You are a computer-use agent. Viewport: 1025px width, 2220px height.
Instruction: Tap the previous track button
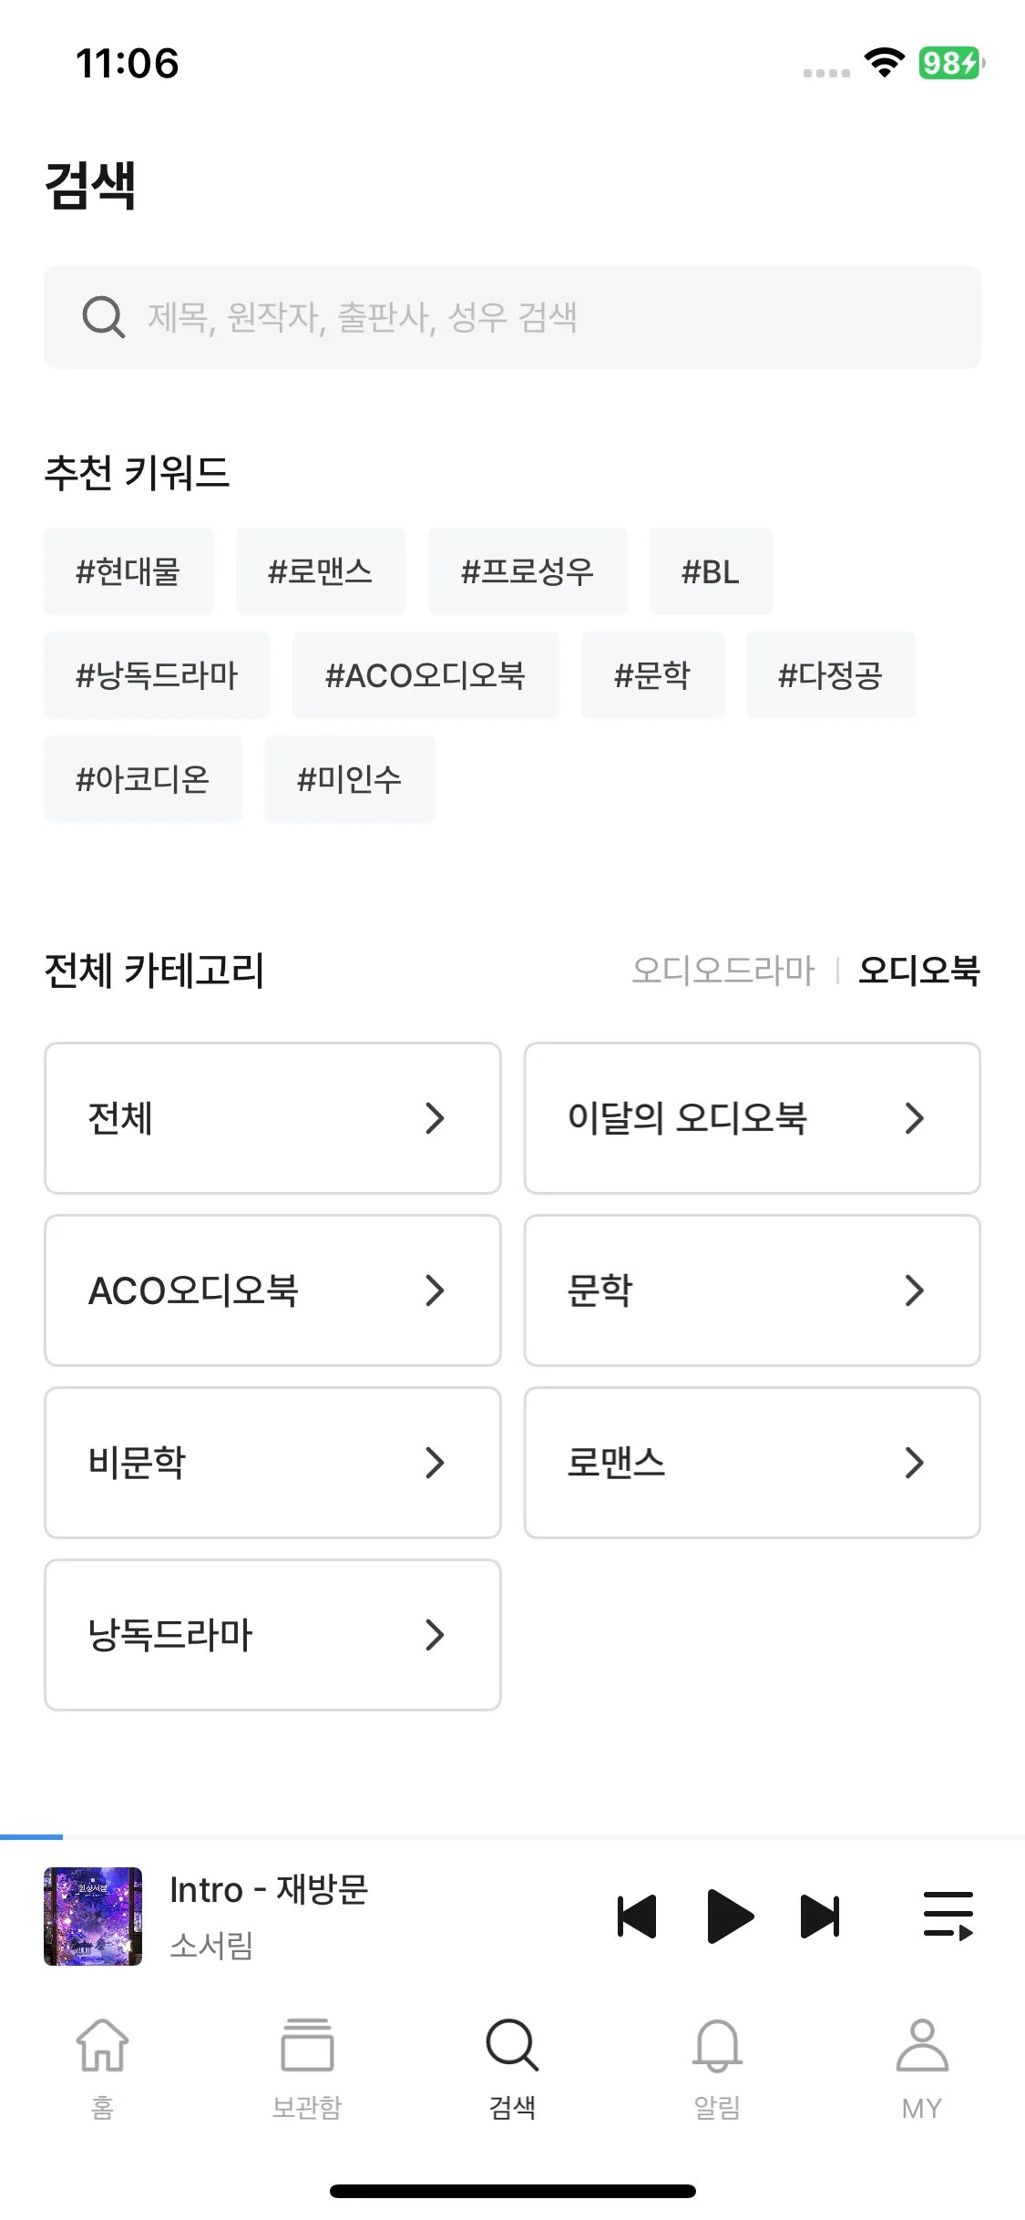pos(637,1916)
